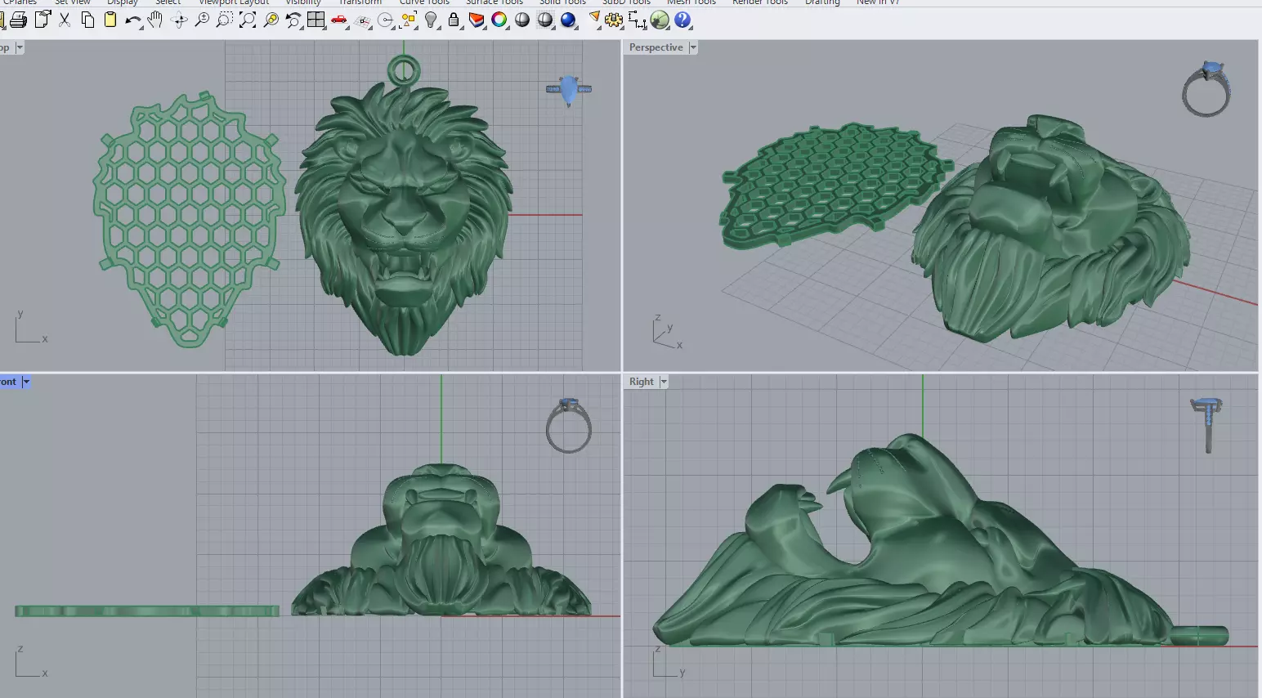
Task: Click the green round Grasshopper icon
Action: pos(660,20)
